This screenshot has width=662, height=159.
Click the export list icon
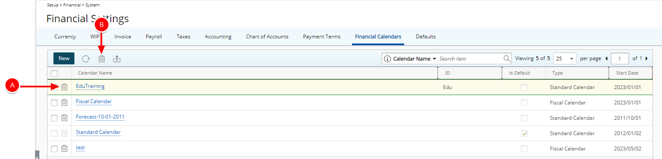(117, 59)
